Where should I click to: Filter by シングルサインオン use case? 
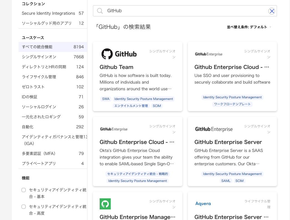[x=53, y=57]
